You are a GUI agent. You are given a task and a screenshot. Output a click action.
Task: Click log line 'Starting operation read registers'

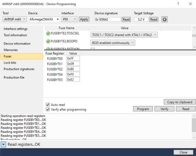pos(23,116)
